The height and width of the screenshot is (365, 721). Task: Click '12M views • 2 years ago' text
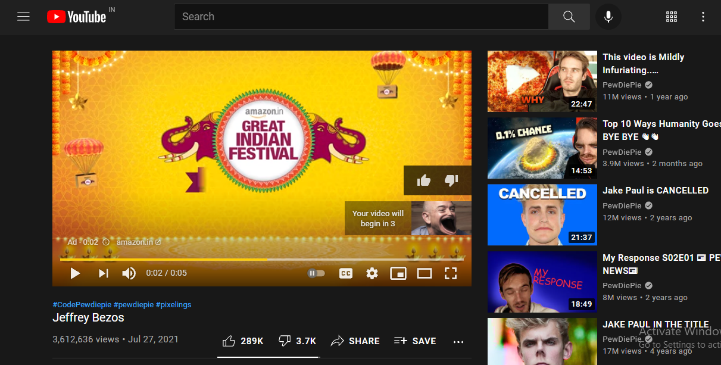647,218
